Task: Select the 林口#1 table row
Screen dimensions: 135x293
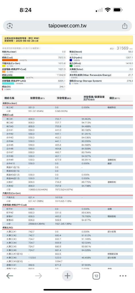Action: [x=68, y=119]
